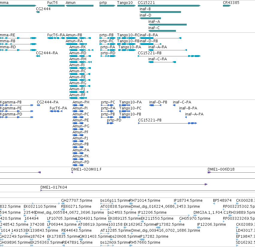Open the prtp gene entry

tap(107, 6)
